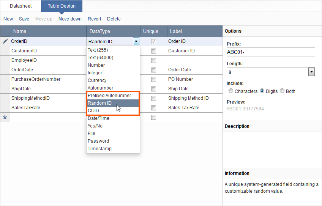
Task: Check Unique box for SalesTaxRate row
Action: point(153,108)
